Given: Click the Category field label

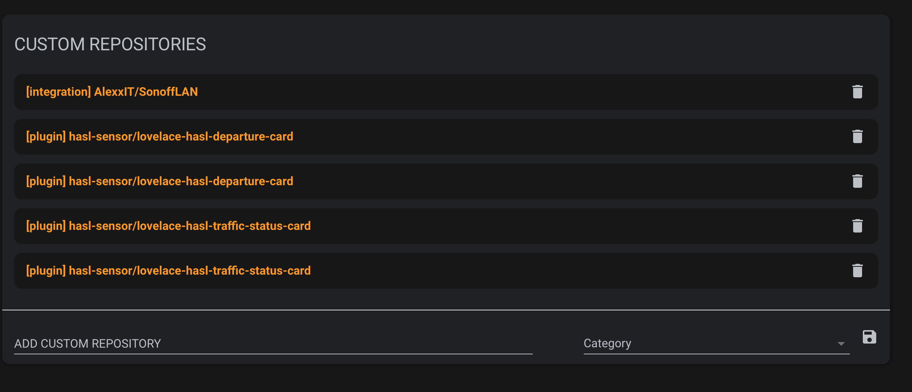Looking at the screenshot, I should tap(607, 343).
